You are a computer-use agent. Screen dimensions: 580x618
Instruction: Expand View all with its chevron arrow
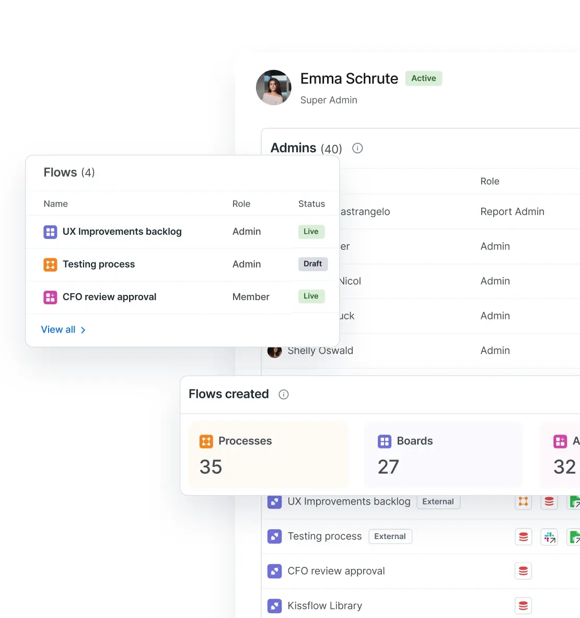83,330
